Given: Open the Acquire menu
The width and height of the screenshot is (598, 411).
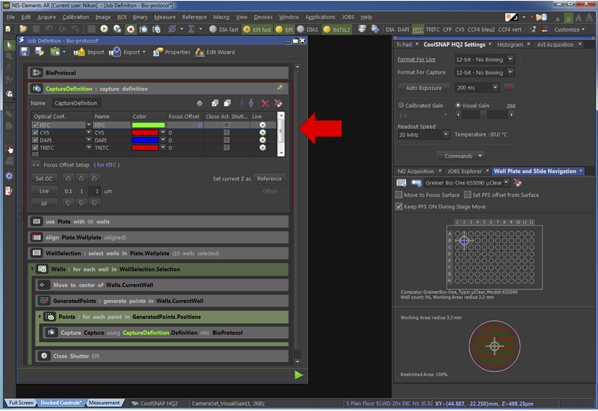Looking at the screenshot, I should 47,17.
